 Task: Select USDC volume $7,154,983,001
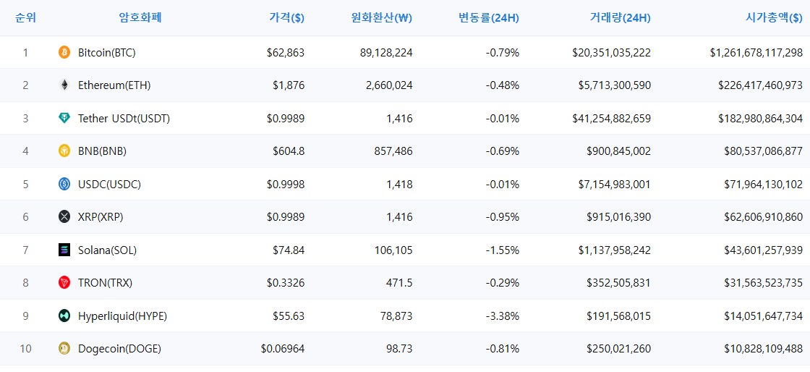[x=615, y=184]
